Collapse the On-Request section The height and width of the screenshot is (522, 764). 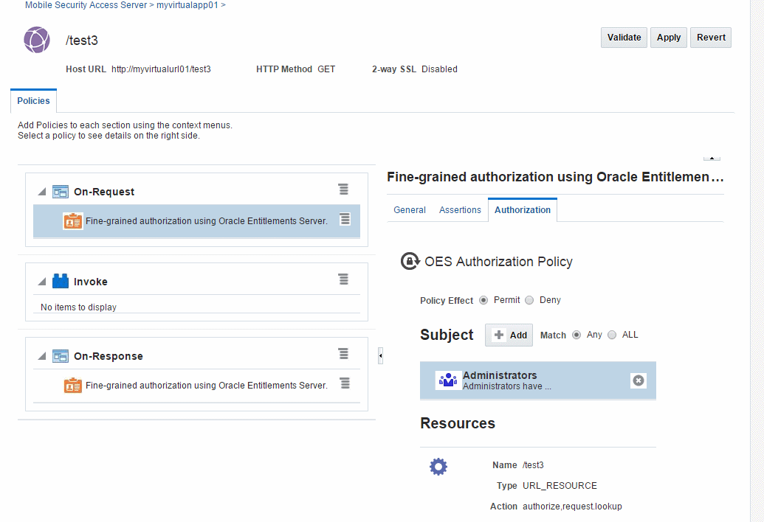pos(42,192)
